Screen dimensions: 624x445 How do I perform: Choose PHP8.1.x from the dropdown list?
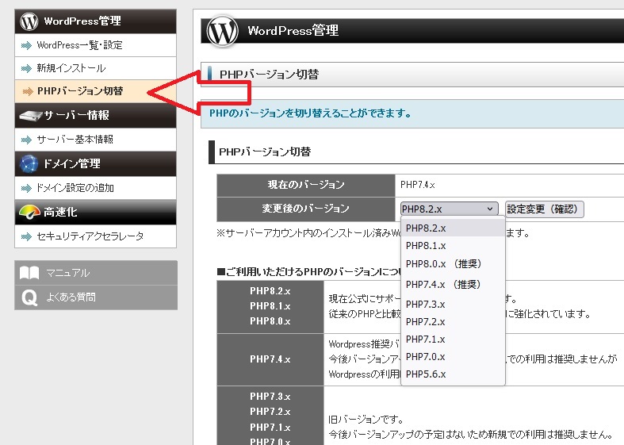pyautogui.click(x=453, y=246)
